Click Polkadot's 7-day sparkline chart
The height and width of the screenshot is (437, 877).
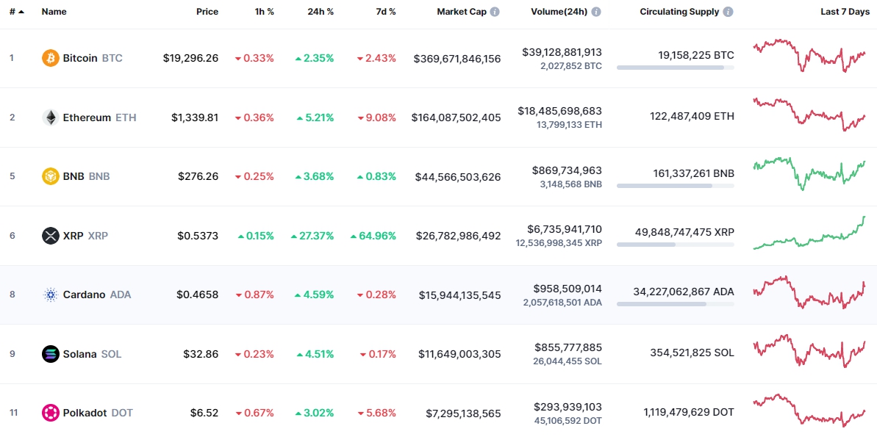pyautogui.click(x=810, y=410)
